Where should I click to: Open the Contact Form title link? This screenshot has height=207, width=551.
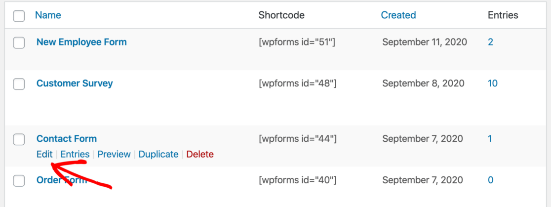point(67,139)
